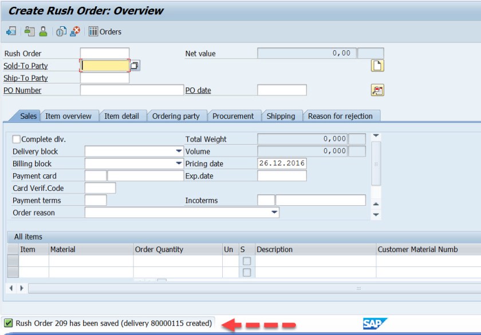Click the reject document stamp icon
Screen dimensions: 481x335
pyautogui.click(x=74, y=31)
